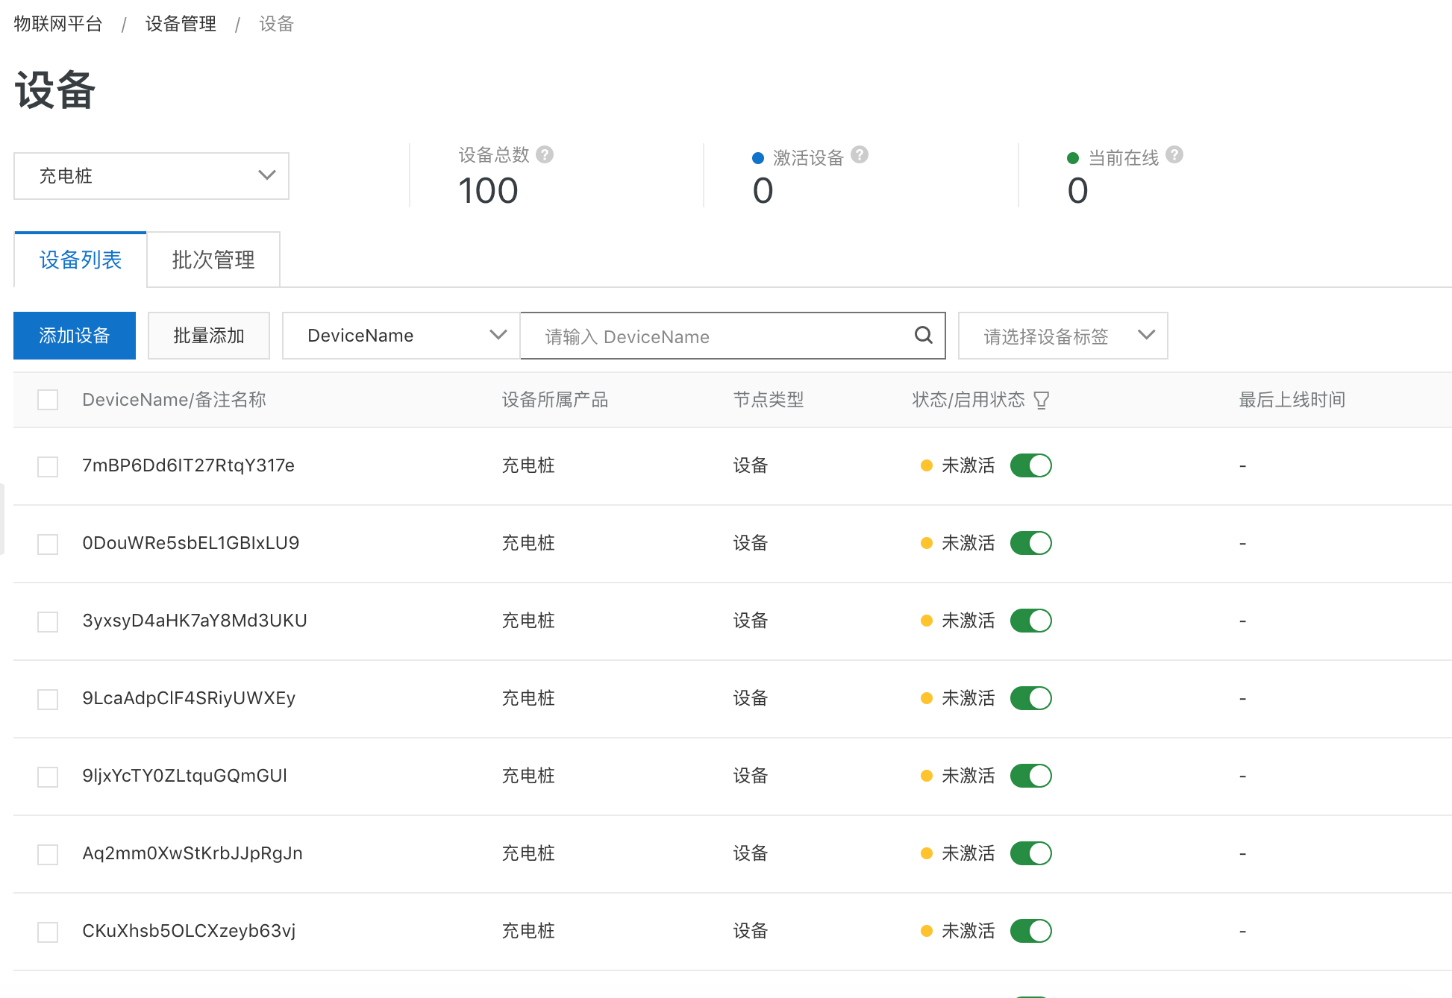Click help icon next to 当前在线

pos(1174,154)
